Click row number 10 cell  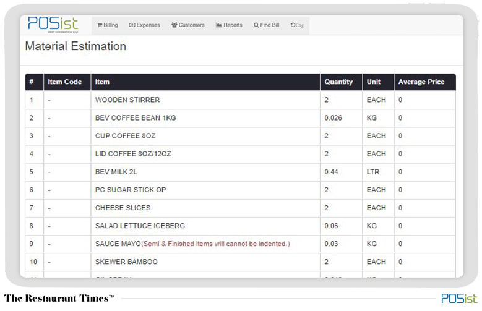(33, 262)
